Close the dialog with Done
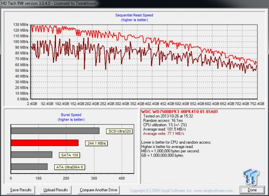The image size is (269, 196). click(252, 190)
